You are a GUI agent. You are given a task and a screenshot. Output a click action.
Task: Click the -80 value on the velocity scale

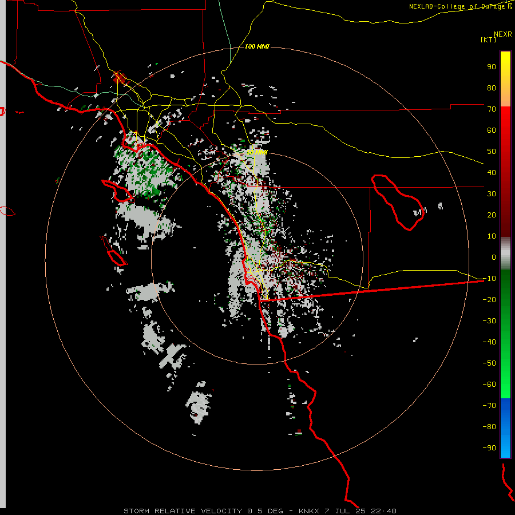489,427
